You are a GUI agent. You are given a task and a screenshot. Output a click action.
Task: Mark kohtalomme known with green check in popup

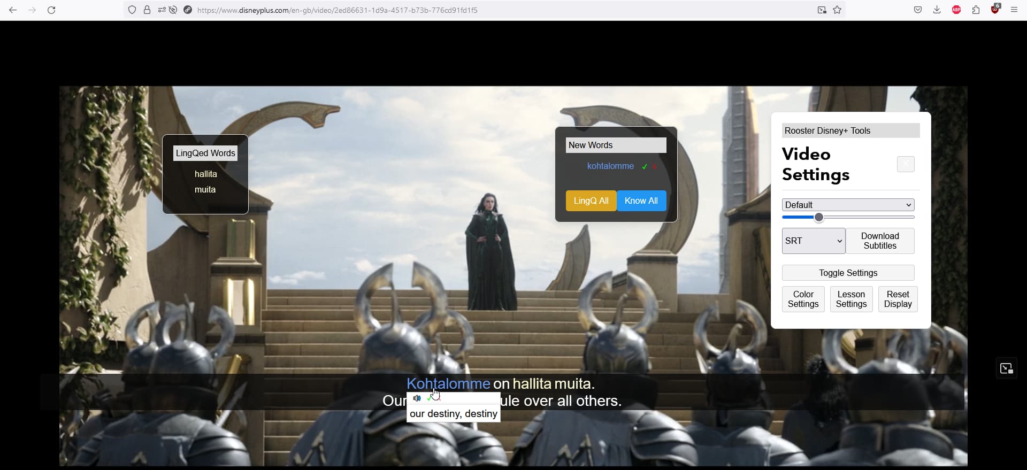click(x=430, y=398)
